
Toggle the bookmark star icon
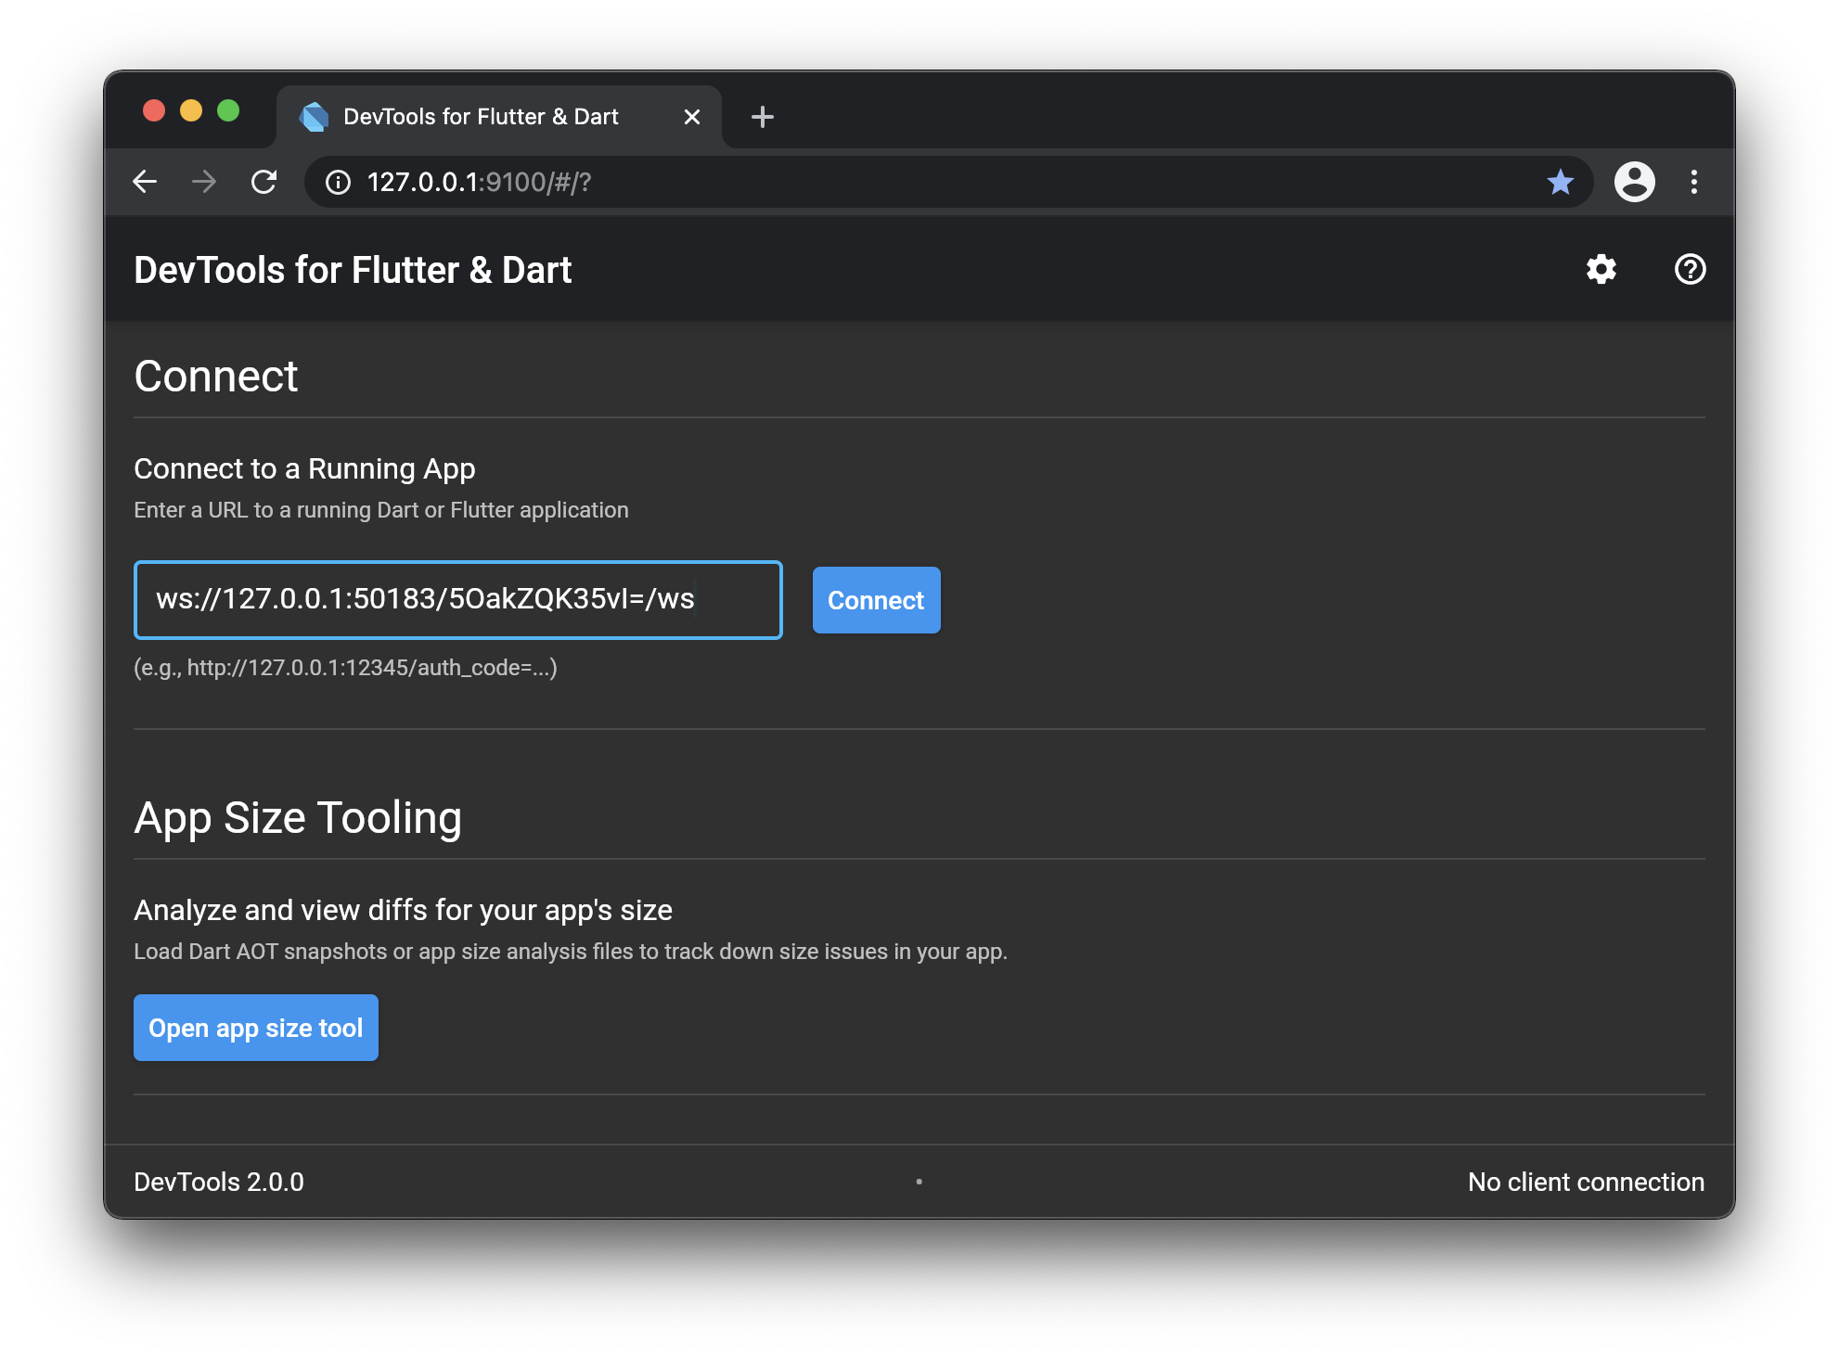(x=1560, y=182)
